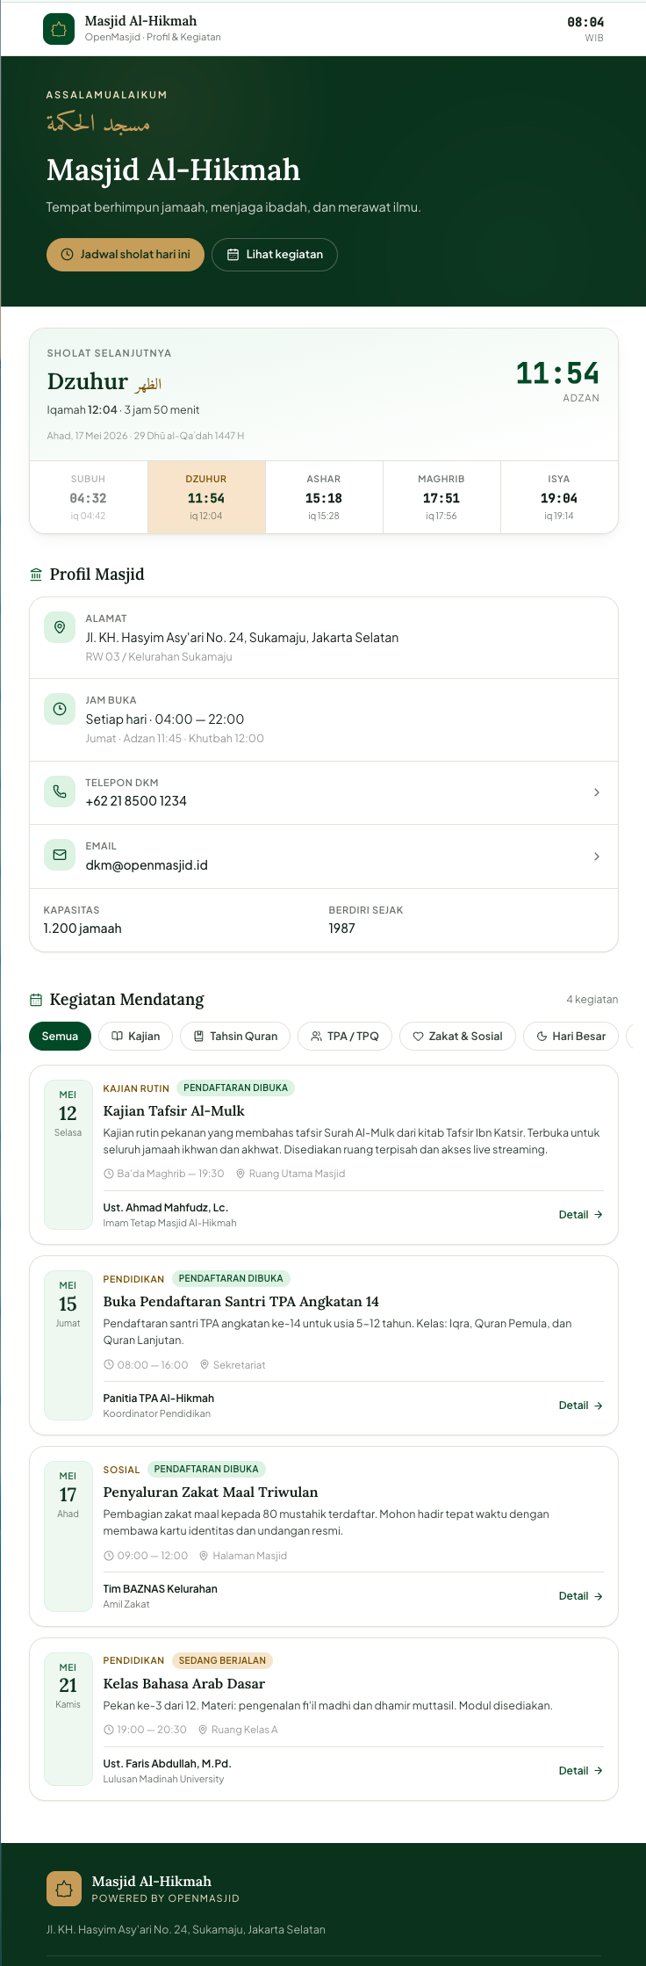This screenshot has height=1966, width=646.
Task: Click the Jadwal sholat hari ini button
Action: (126, 255)
